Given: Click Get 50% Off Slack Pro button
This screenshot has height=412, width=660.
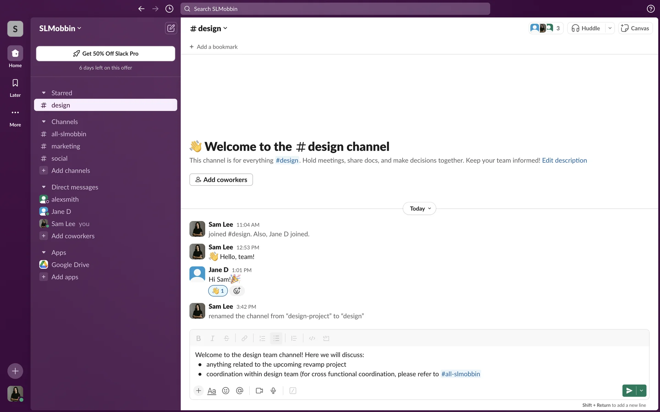Looking at the screenshot, I should coord(106,54).
